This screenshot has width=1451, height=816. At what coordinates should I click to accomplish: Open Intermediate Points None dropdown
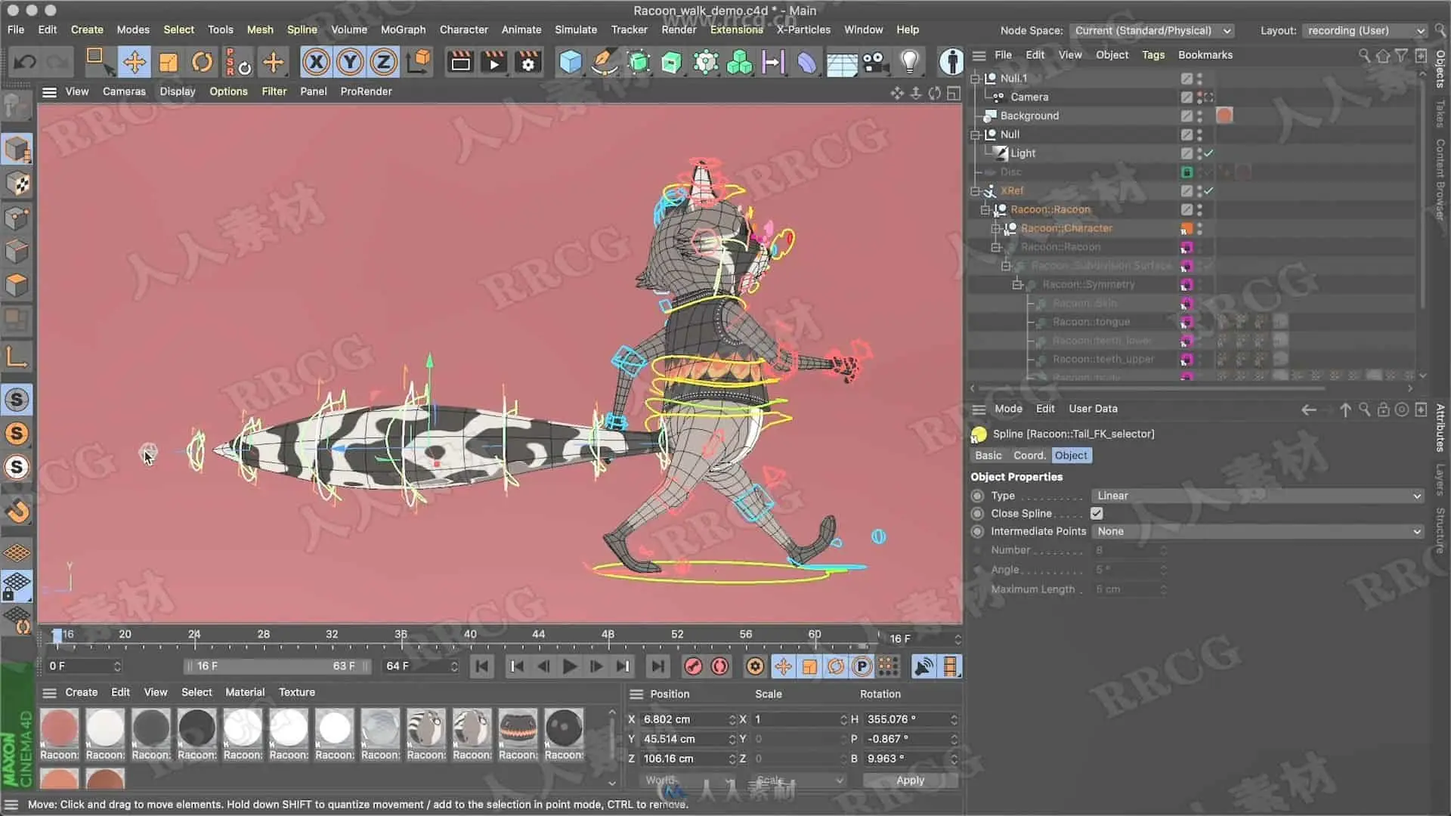click(x=1258, y=532)
